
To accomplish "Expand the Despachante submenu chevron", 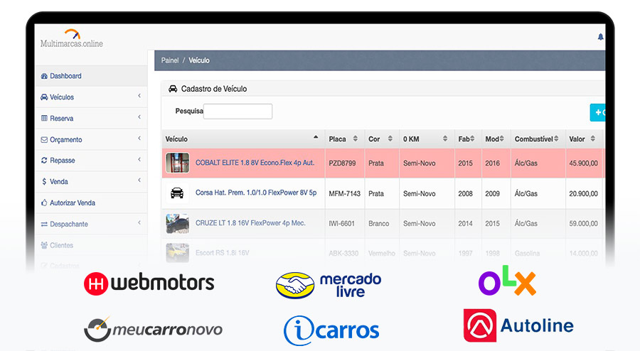I will [x=139, y=222].
